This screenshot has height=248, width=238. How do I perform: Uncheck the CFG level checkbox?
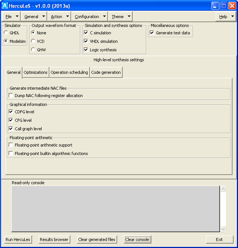tap(11, 120)
